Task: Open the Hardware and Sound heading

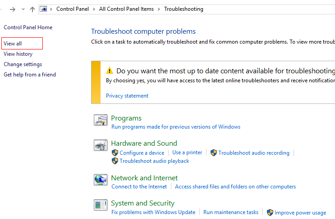Action: pyautogui.click(x=144, y=143)
